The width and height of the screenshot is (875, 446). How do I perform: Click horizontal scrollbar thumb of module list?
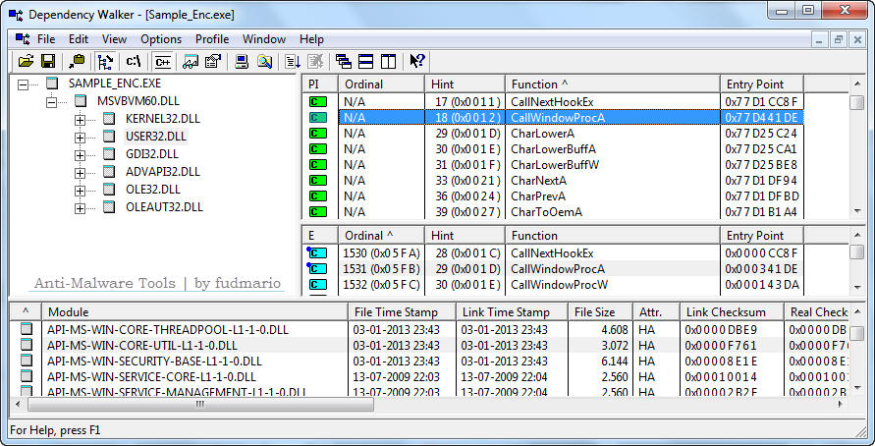click(201, 404)
